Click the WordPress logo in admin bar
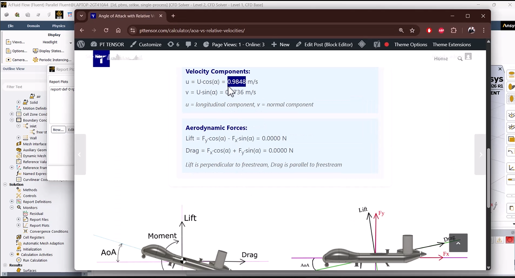 (81, 44)
